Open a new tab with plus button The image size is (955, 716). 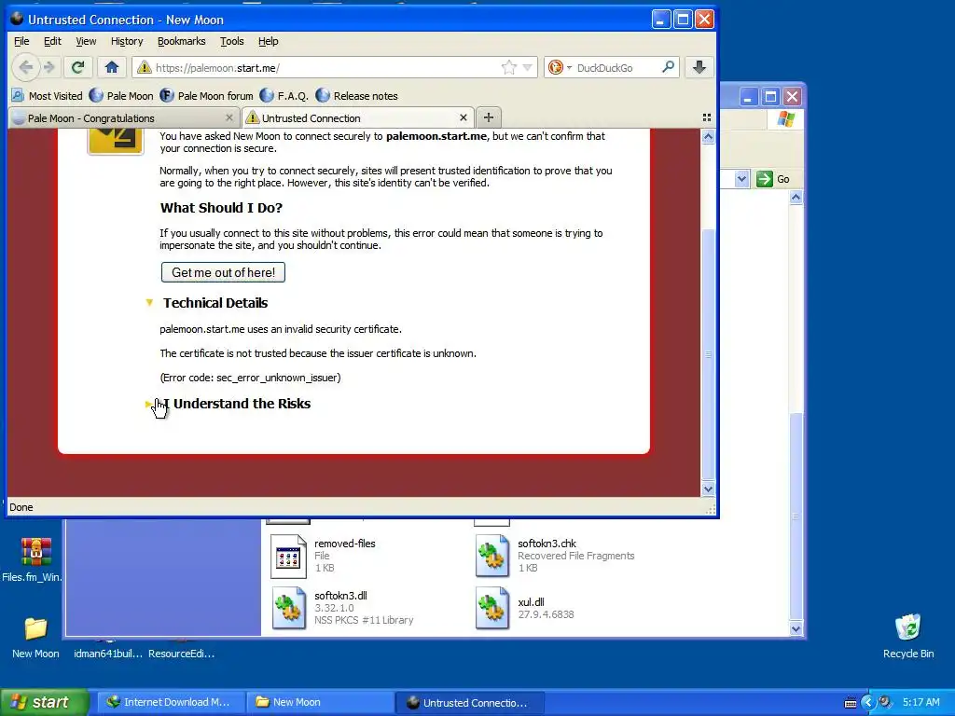489,117
